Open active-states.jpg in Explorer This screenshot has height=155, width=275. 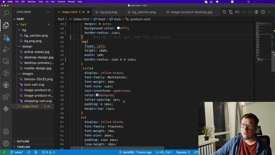click(x=37, y=52)
